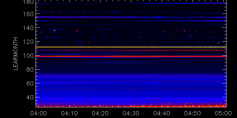Click the LEARMONTH vertical axis title

click(x=16, y=54)
